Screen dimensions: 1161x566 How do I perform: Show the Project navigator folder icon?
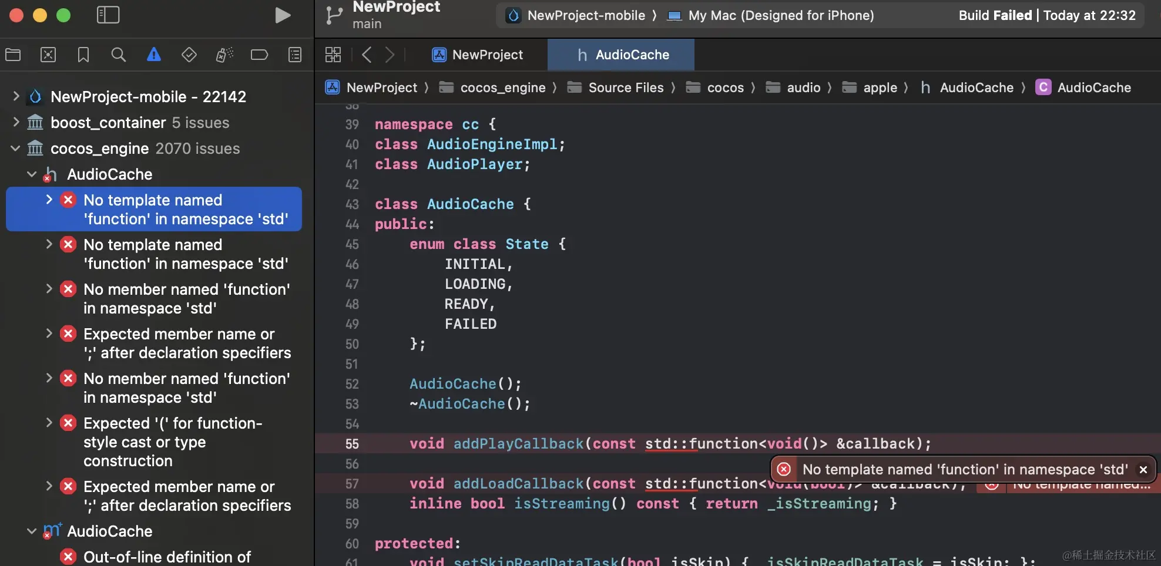tap(13, 55)
